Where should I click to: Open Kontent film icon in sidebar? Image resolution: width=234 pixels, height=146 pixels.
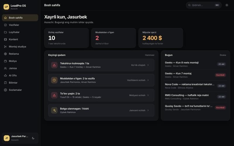tap(5, 39)
